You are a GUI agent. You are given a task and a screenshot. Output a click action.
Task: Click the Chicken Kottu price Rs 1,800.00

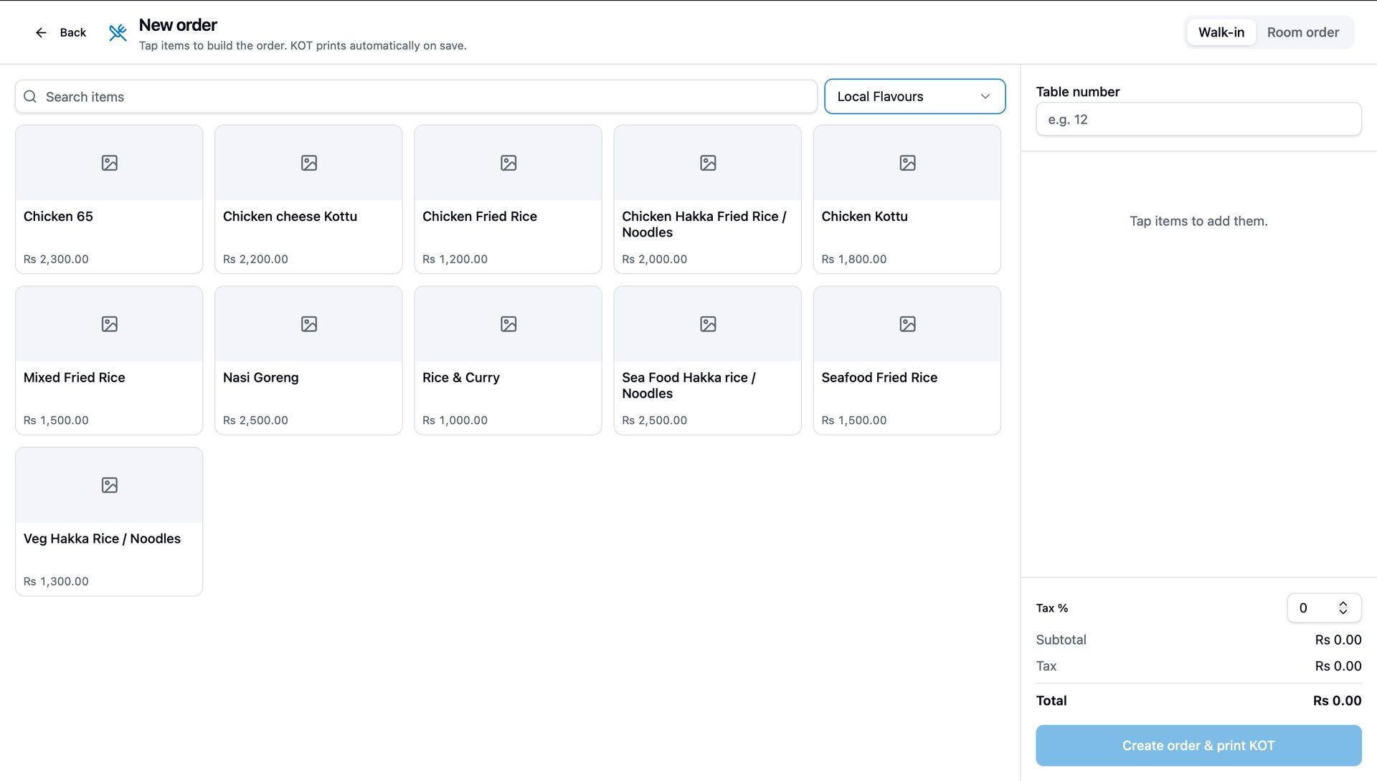coord(853,259)
